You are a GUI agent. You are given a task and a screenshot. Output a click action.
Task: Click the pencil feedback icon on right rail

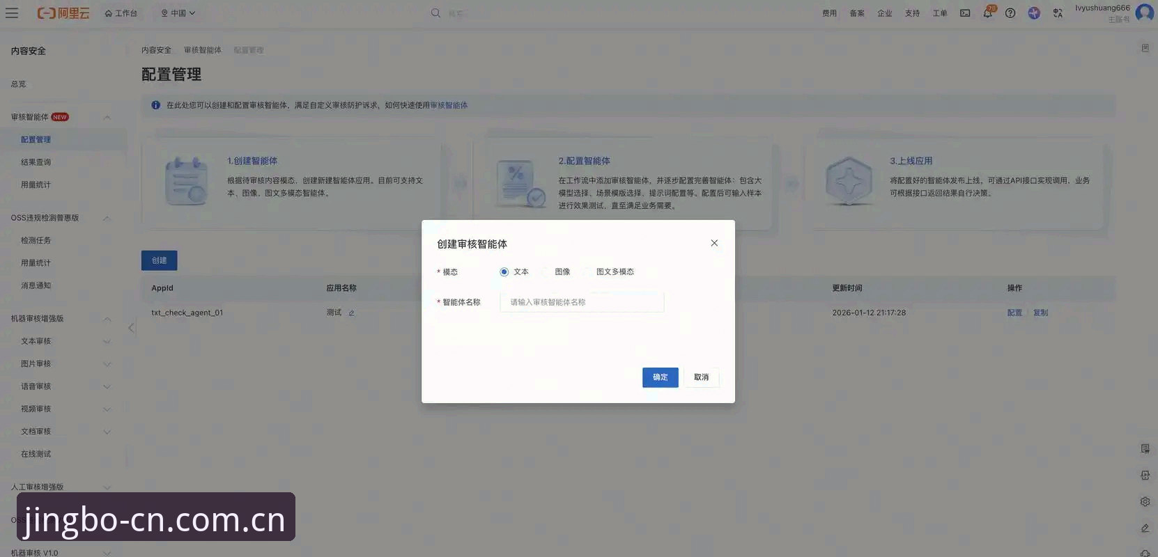click(x=1145, y=528)
